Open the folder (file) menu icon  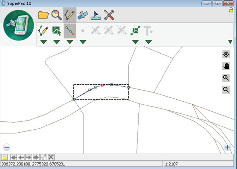43,15
